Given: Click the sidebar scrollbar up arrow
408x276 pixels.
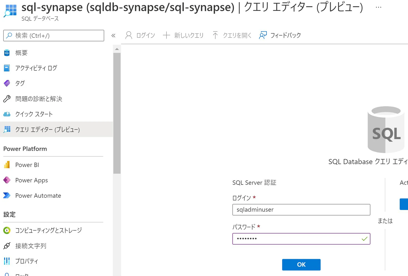Looking at the screenshot, I should 117,49.
